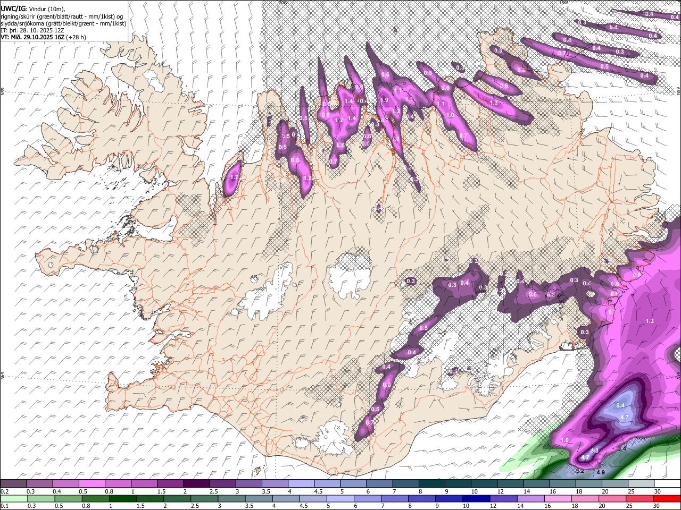This screenshot has width=681, height=510.
Task: Click the '0.1' label on the lower scale
Action: (x=4, y=506)
